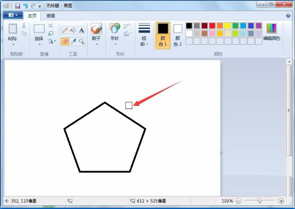Select the Pencil tool
The width and height of the screenshot is (295, 209).
65,30
